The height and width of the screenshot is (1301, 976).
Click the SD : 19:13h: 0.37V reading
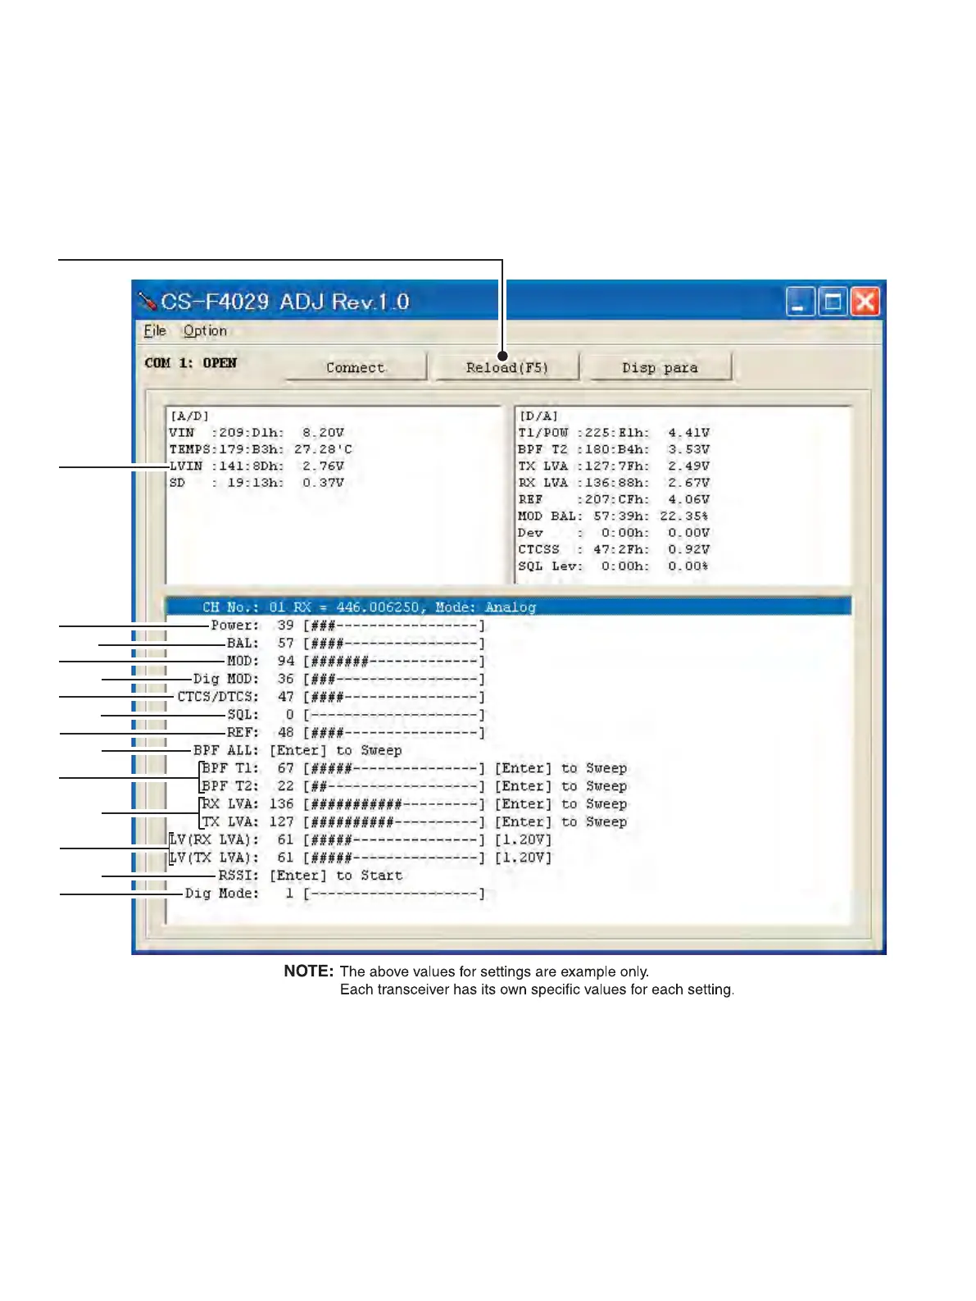point(256,483)
